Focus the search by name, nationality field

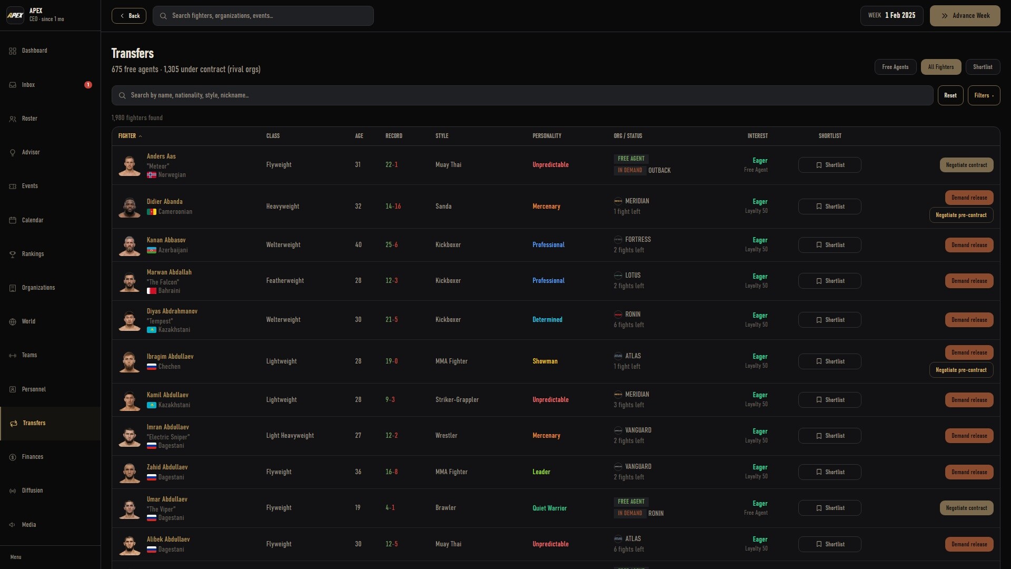coord(522,95)
